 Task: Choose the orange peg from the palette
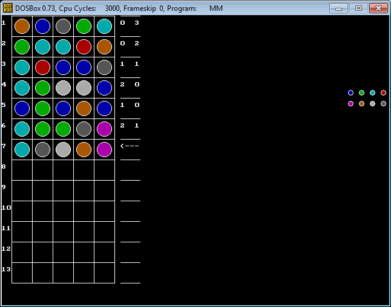pos(361,104)
